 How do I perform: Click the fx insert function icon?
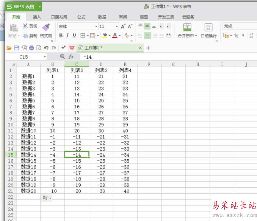71,57
